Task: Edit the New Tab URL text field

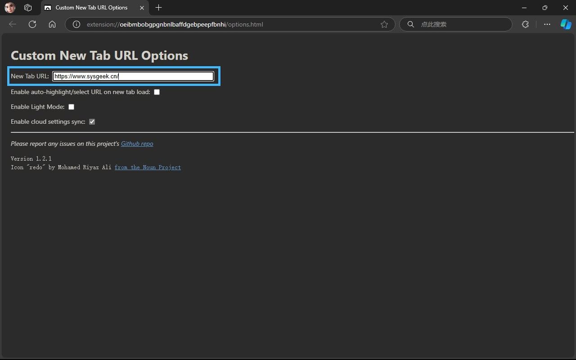Action: [133, 76]
